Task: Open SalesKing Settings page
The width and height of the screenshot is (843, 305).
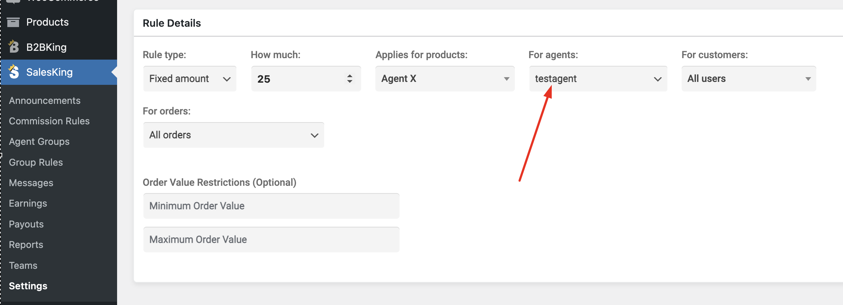Action: (x=28, y=286)
